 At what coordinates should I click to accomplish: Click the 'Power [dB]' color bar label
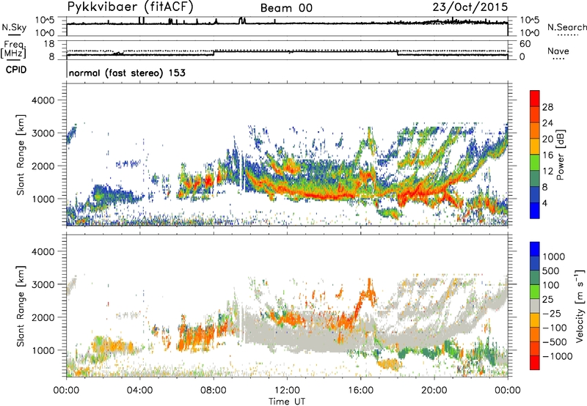coord(560,155)
